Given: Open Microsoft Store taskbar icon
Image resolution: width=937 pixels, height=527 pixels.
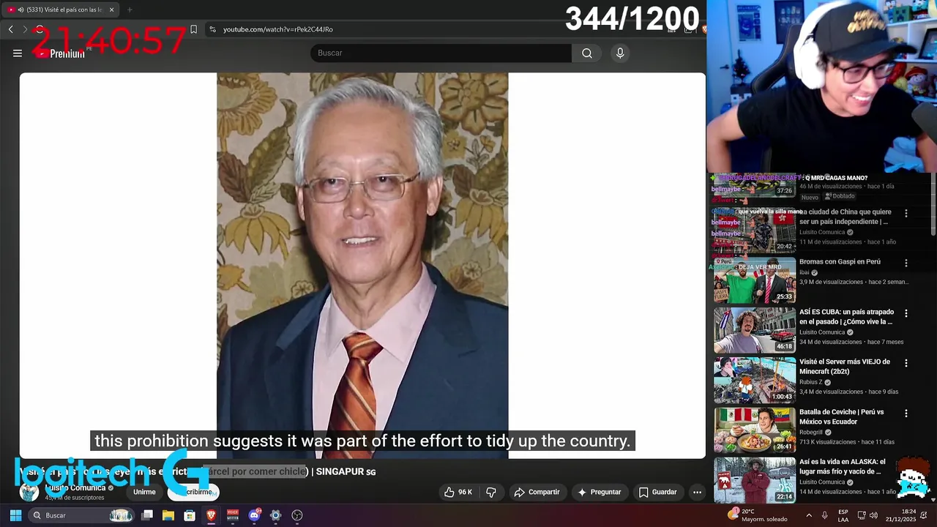Looking at the screenshot, I should pos(190,515).
